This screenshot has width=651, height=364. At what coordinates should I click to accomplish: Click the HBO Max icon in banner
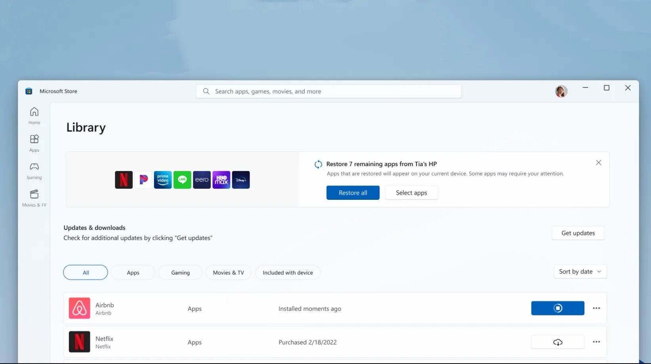click(221, 180)
